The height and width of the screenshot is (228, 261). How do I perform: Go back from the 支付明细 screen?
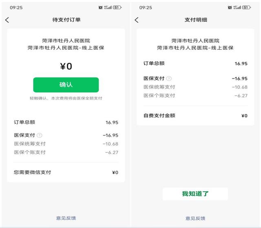point(137,20)
